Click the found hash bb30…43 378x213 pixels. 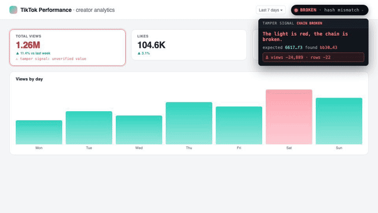point(328,47)
